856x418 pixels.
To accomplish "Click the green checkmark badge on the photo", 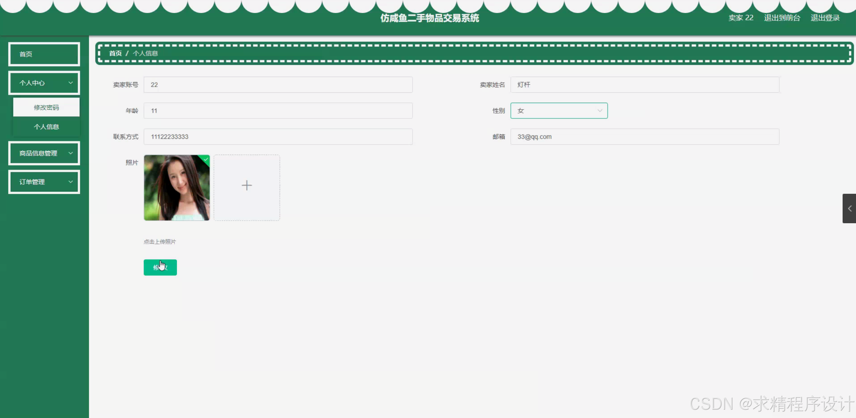I will pos(206,159).
